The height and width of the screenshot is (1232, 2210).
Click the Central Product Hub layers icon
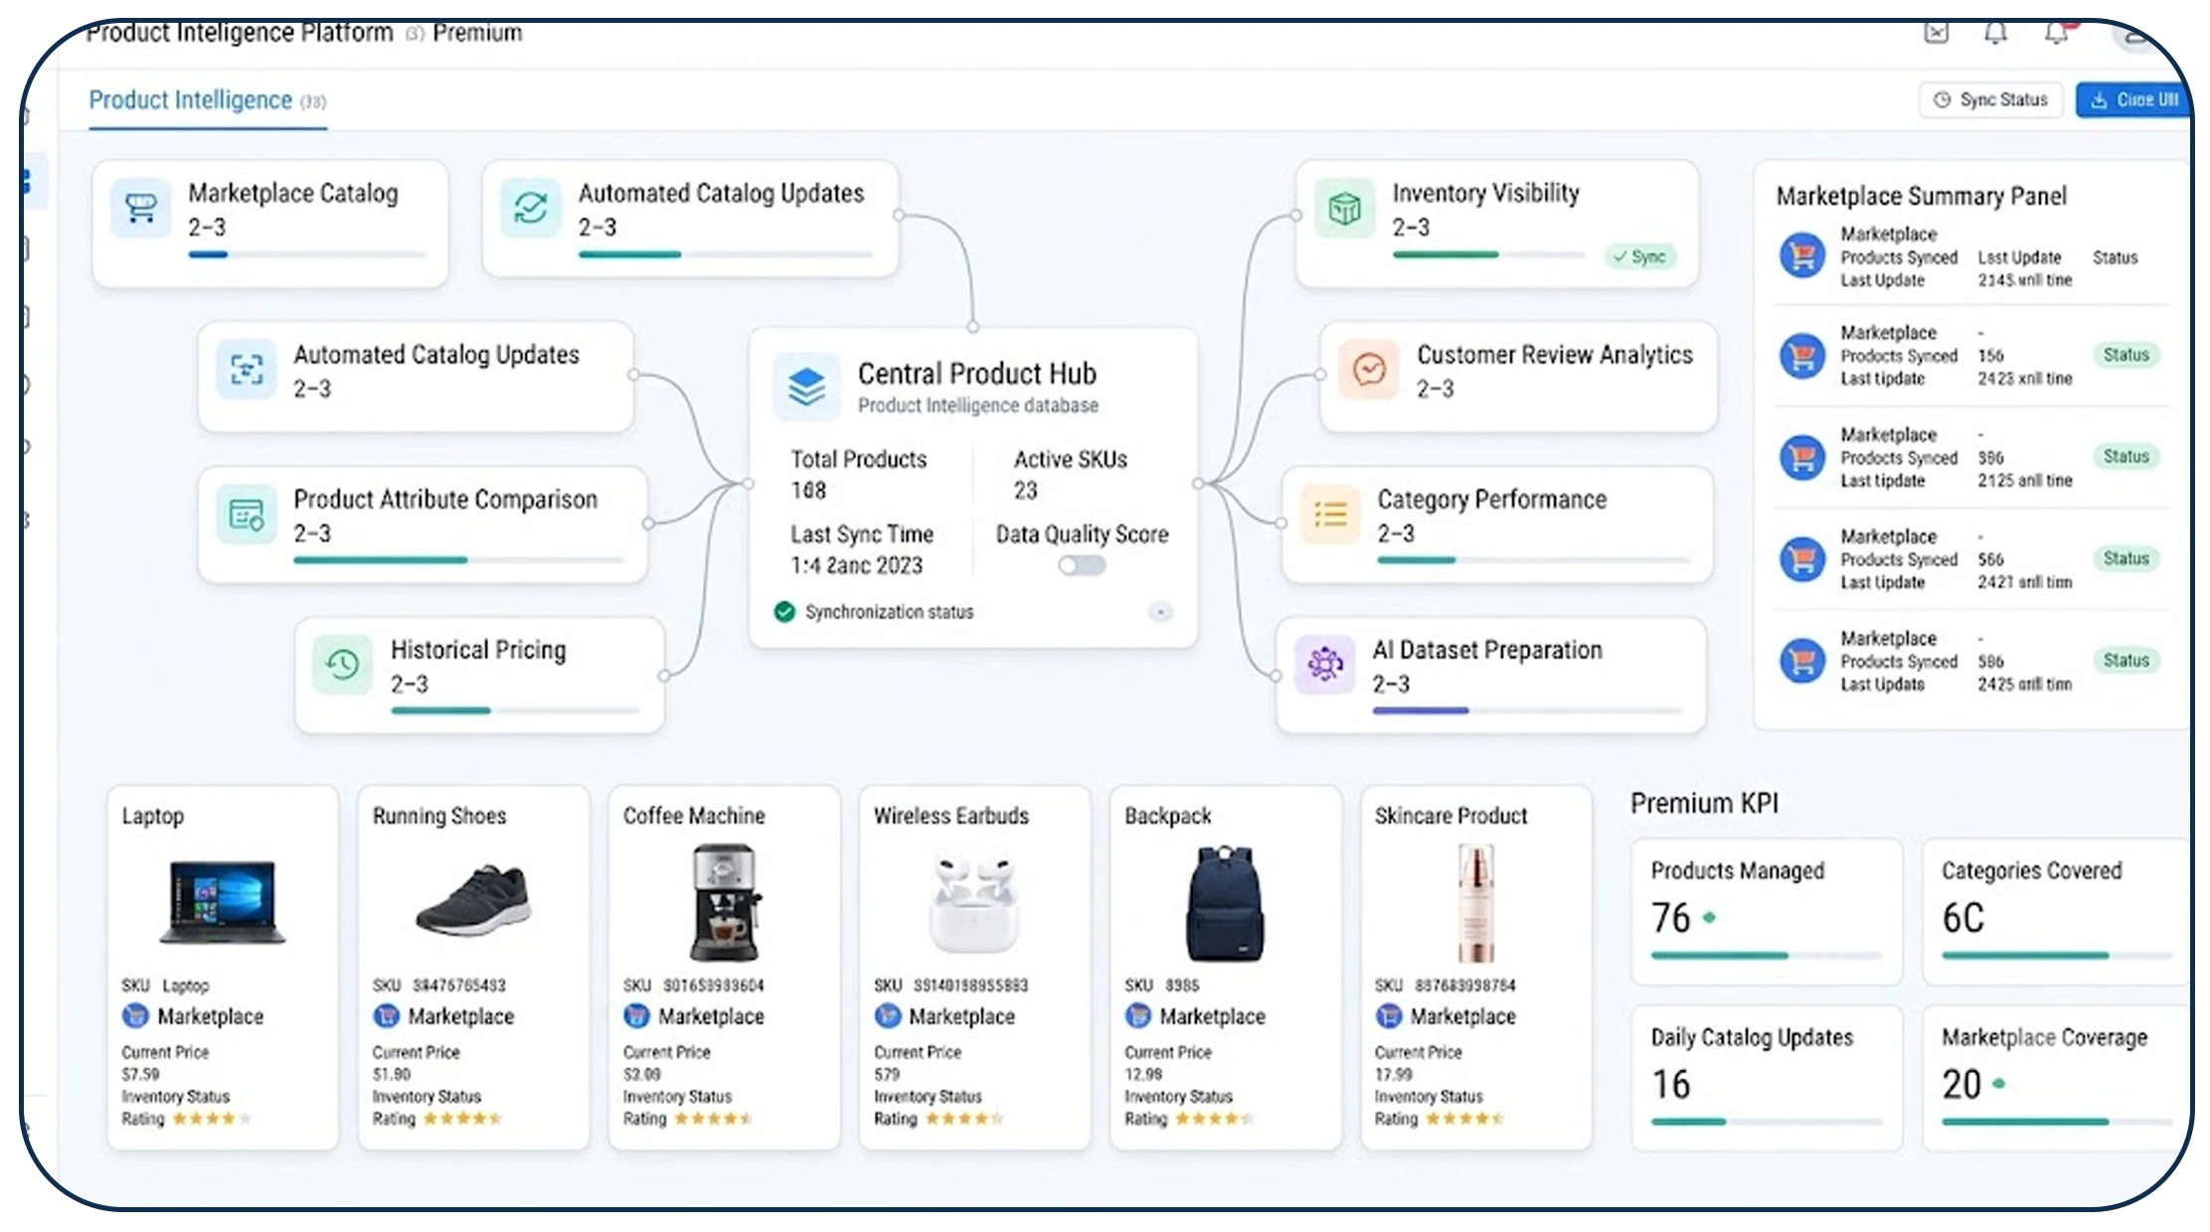point(806,386)
